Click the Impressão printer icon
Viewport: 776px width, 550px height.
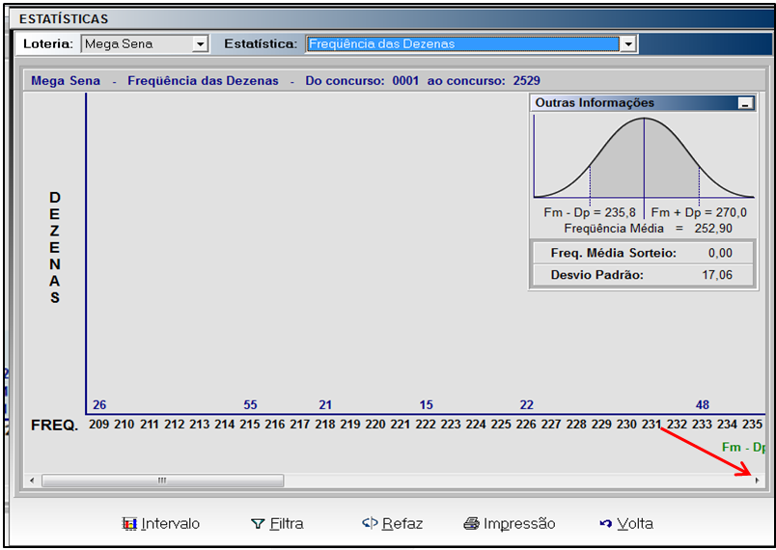point(472,523)
